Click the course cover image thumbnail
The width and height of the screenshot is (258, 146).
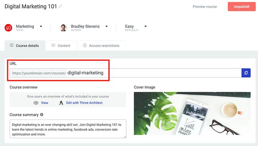(192, 113)
